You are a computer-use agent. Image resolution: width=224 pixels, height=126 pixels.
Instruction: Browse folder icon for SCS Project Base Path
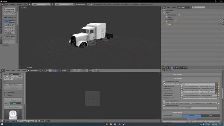click(219, 84)
